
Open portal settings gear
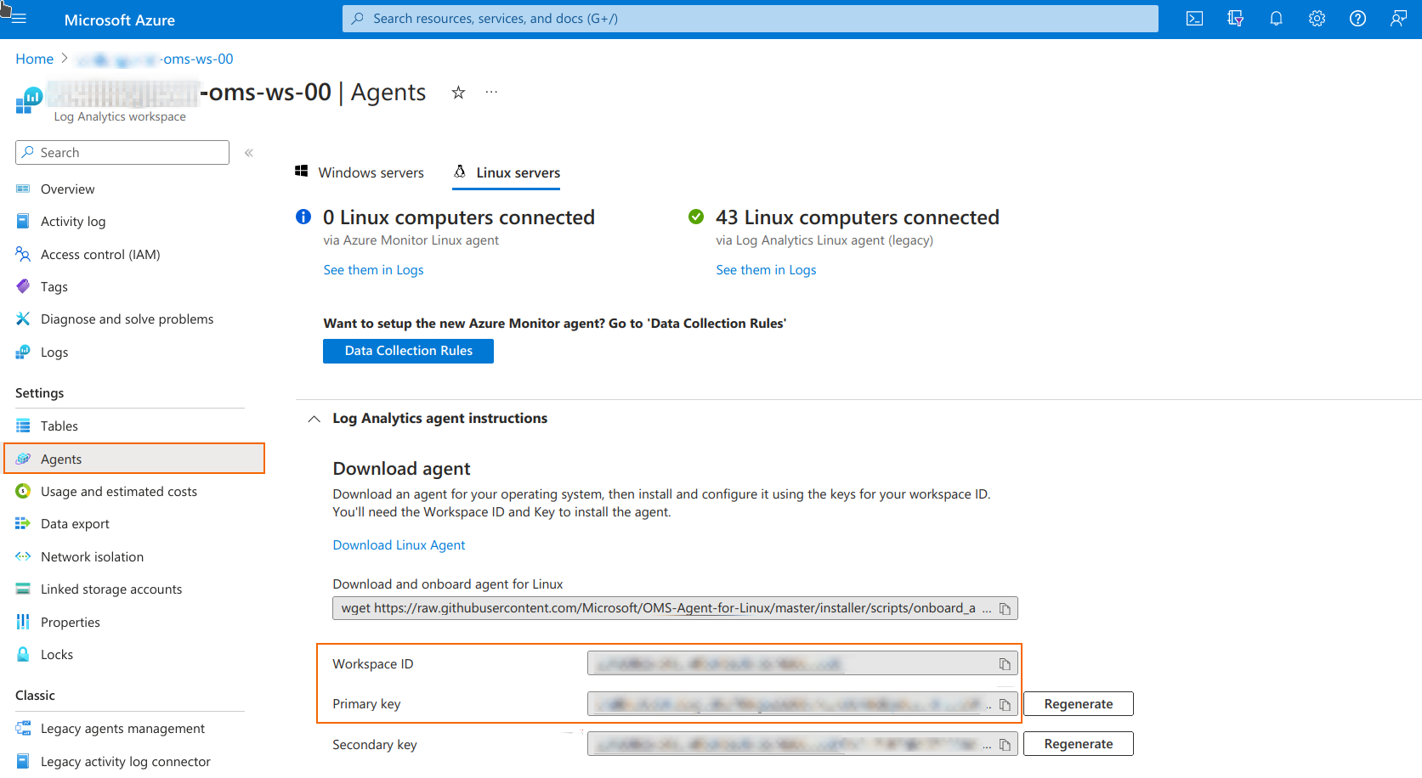pos(1317,19)
